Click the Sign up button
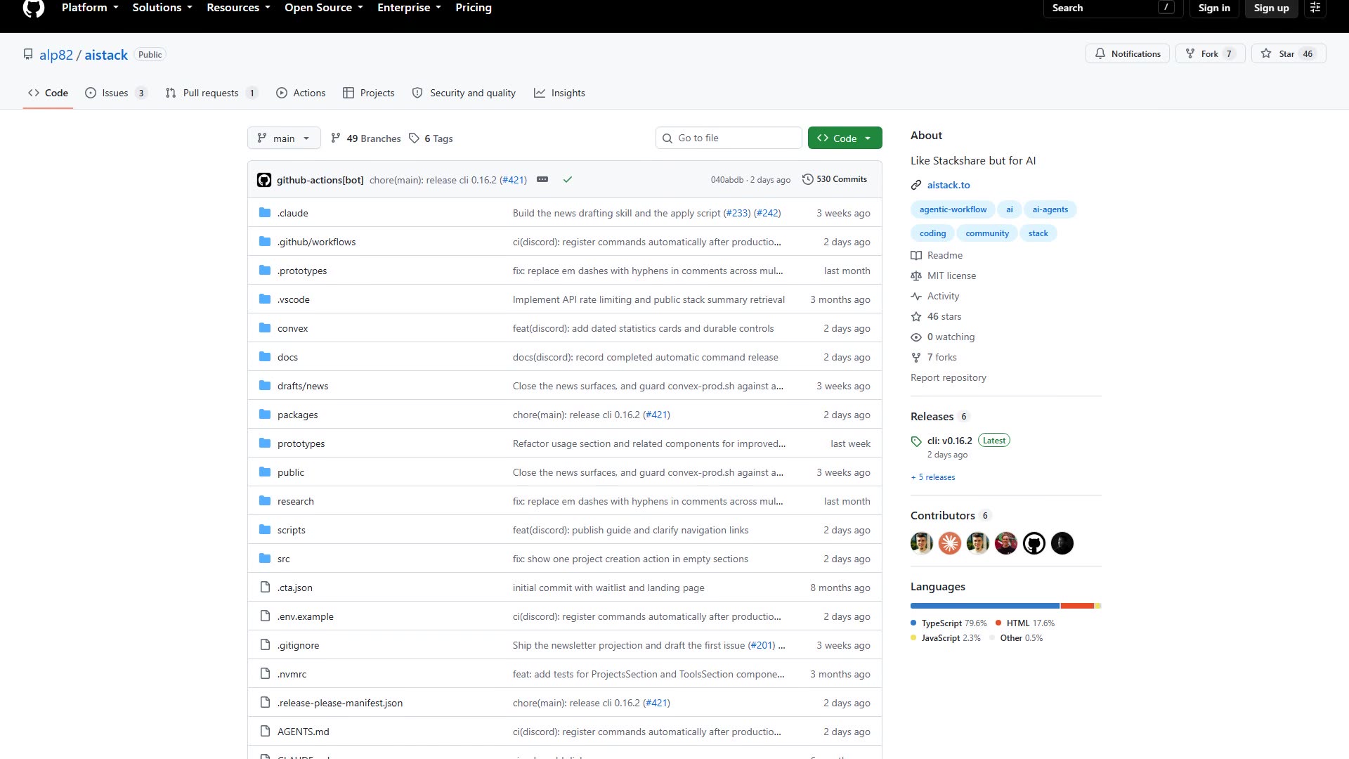Image resolution: width=1349 pixels, height=759 pixels. click(1271, 8)
